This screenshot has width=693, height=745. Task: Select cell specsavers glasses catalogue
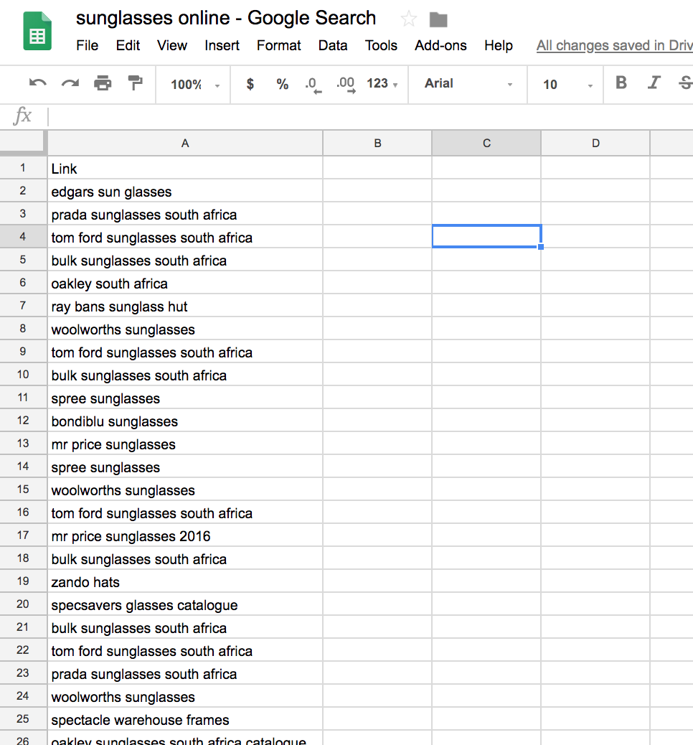coord(185,604)
